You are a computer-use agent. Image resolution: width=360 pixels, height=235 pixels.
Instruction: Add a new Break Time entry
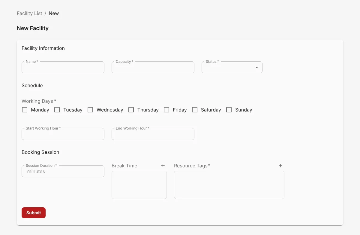163,166
